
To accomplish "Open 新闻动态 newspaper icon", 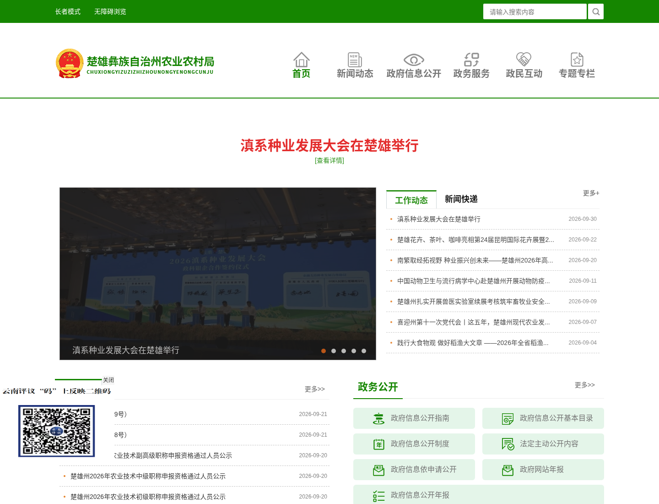I will (x=355, y=60).
